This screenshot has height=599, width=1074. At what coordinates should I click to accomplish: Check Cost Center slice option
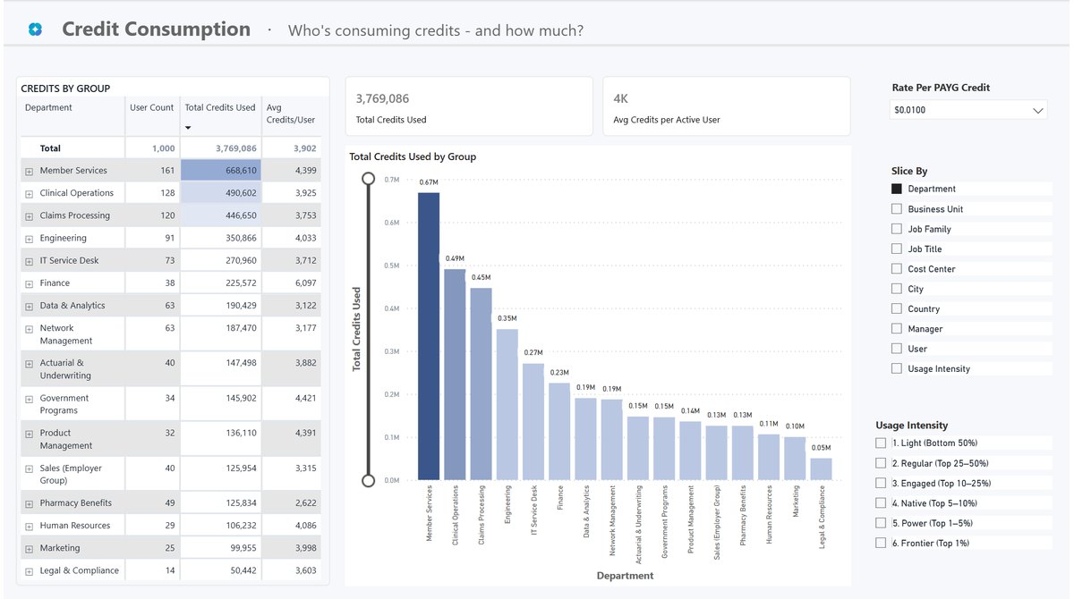click(x=897, y=269)
